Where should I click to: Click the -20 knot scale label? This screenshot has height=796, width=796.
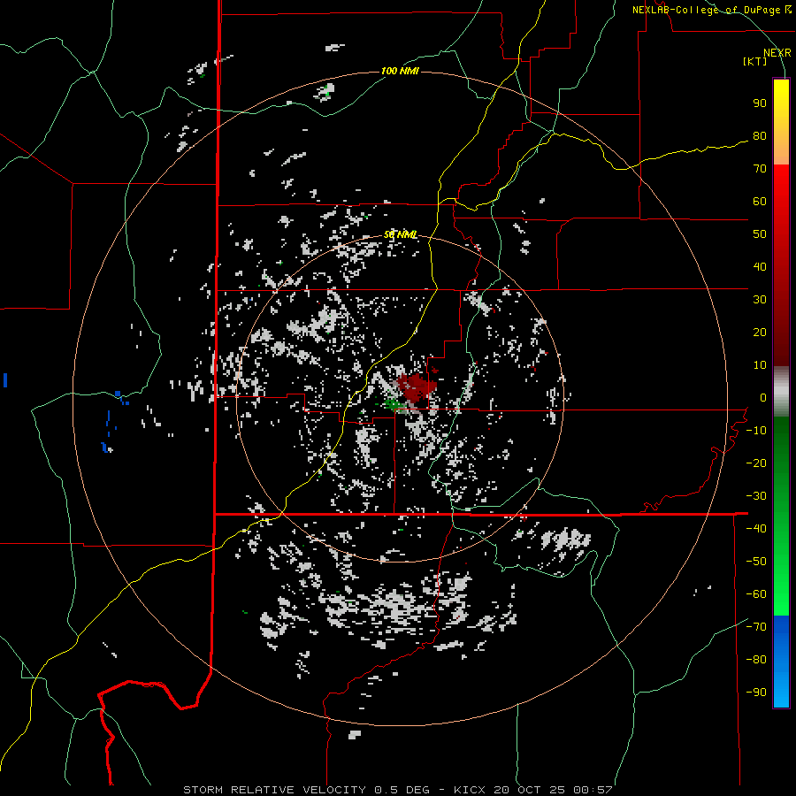756,463
